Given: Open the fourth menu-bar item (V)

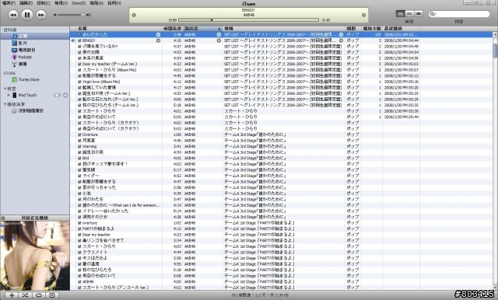Looking at the screenshot, I should (x=61, y=3).
